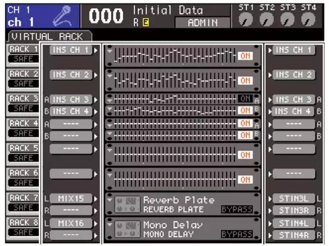Screen dimensions: 329x246
Task: Open the Reverb Plate effect icon
Action: [x=127, y=204]
